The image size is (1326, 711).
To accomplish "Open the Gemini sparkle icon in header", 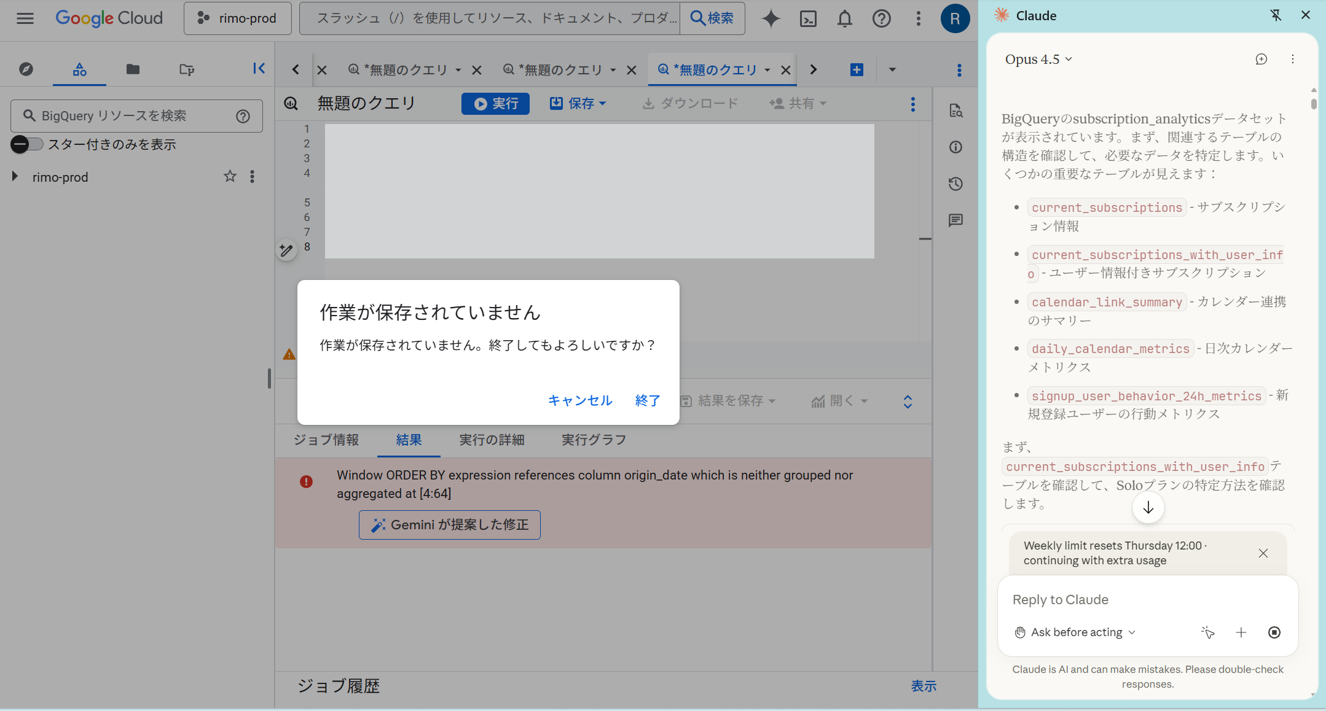I will tap(771, 18).
